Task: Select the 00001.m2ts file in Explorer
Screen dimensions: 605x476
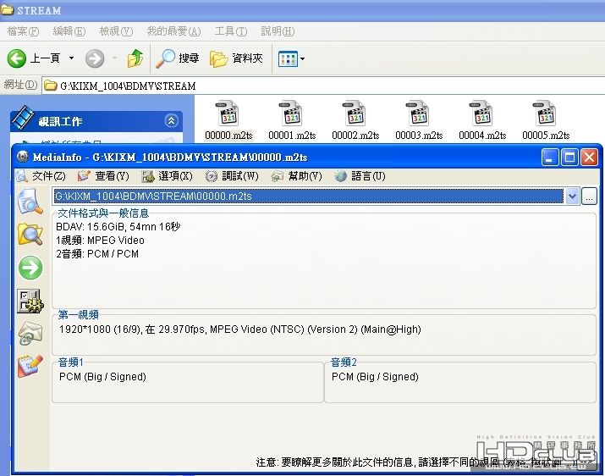Action: point(292,119)
